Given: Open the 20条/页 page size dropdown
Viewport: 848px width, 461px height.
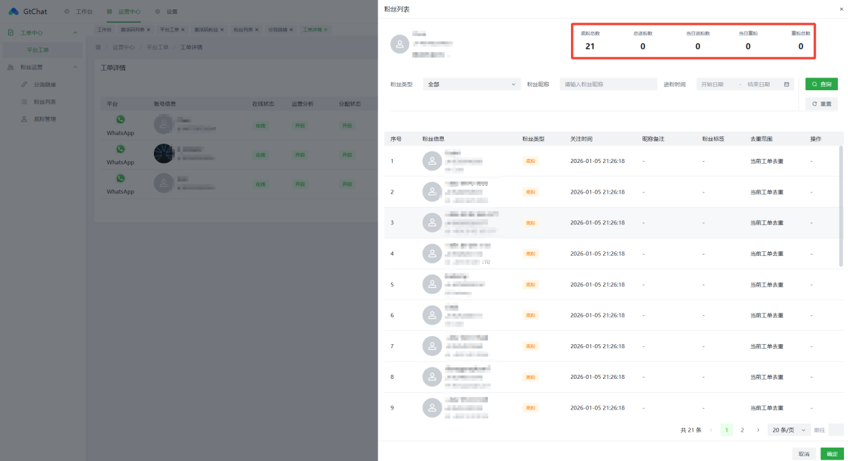Looking at the screenshot, I should click(x=788, y=430).
